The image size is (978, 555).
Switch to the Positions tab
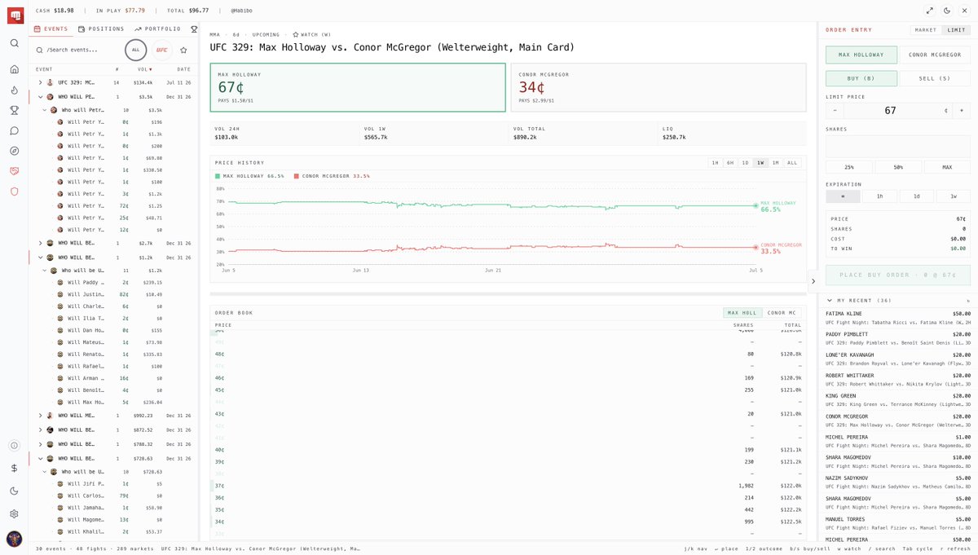(x=102, y=29)
